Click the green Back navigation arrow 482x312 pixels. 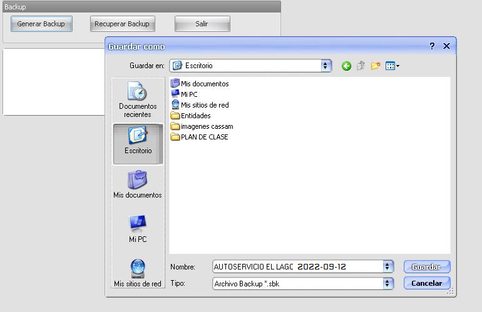(x=346, y=66)
